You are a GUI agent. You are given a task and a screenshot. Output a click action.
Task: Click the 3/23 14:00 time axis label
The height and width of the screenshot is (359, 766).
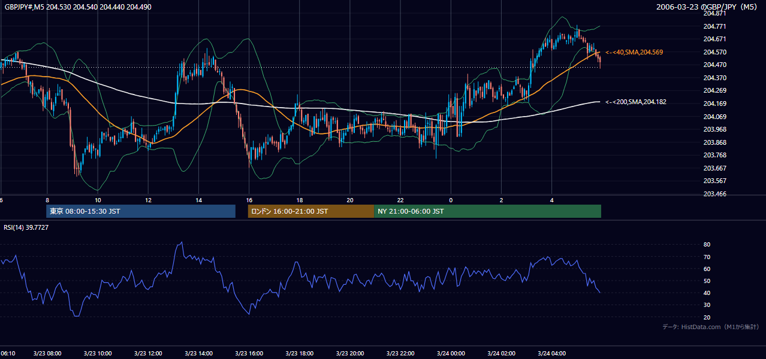[x=199, y=354]
